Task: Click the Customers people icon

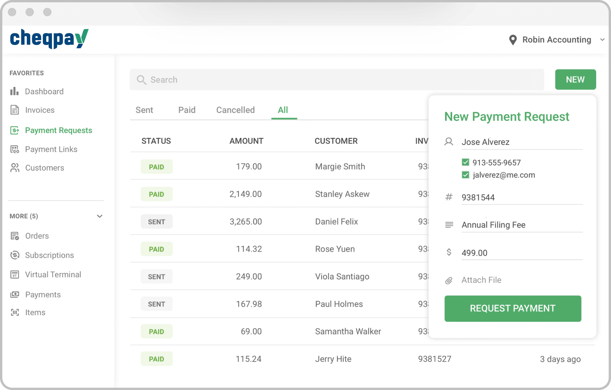Action: pyautogui.click(x=15, y=168)
